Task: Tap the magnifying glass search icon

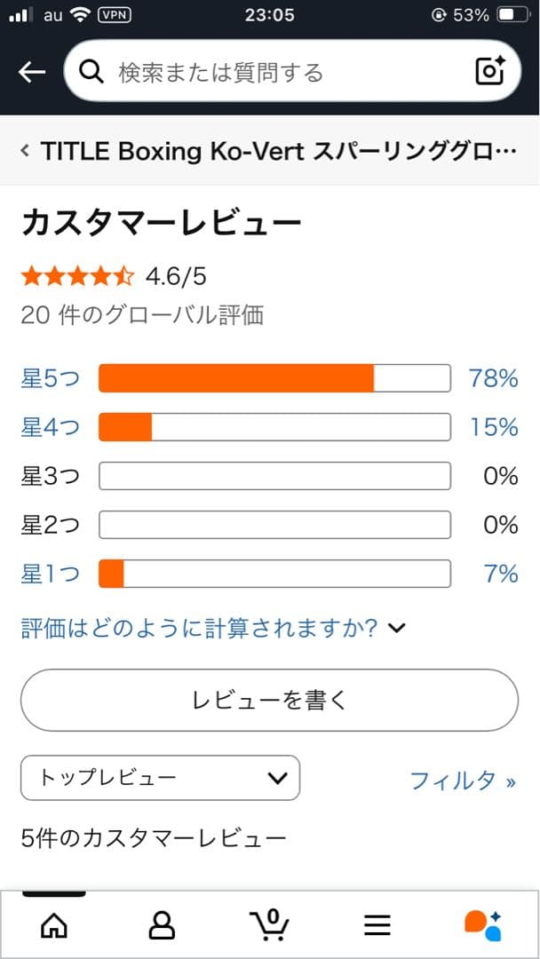Action: pos(92,71)
